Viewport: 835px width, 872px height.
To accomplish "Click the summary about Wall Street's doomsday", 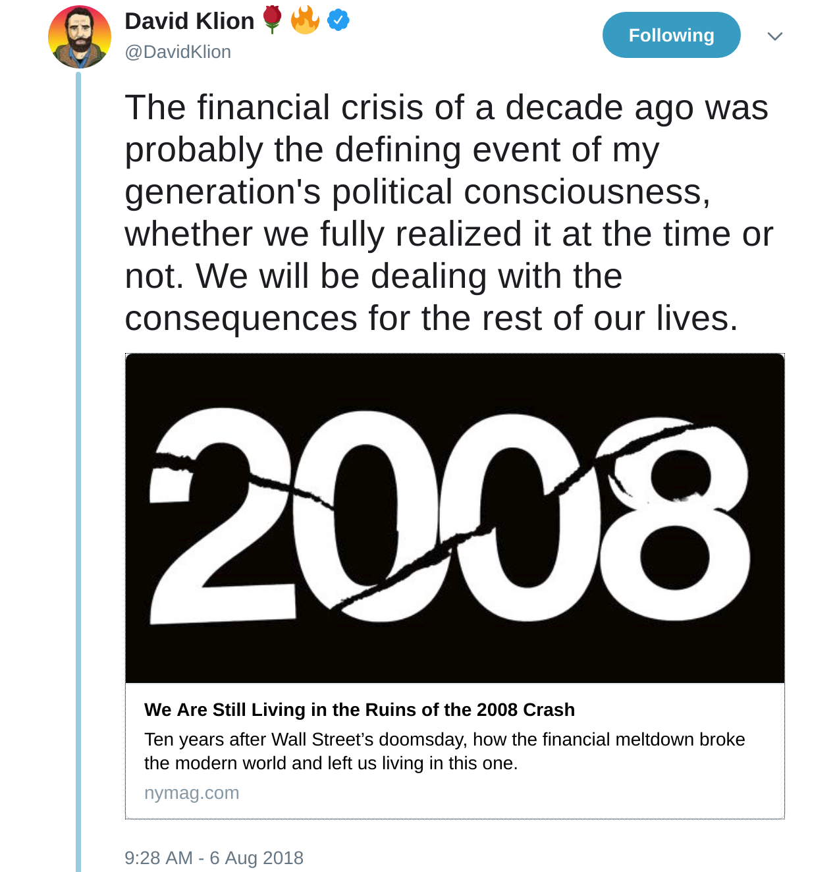I will 444,751.
